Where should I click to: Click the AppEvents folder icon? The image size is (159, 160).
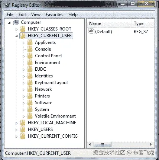[30, 42]
